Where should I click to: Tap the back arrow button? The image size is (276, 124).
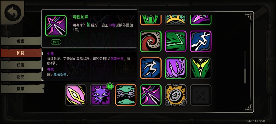point(13,13)
